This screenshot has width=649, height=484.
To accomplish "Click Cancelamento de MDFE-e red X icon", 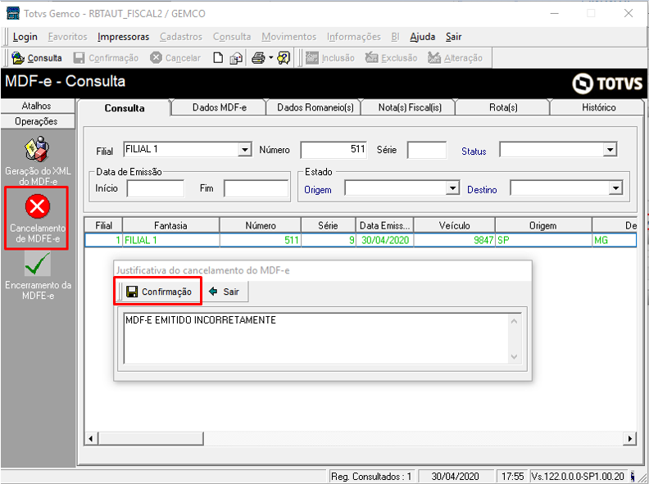I will tap(37, 206).
